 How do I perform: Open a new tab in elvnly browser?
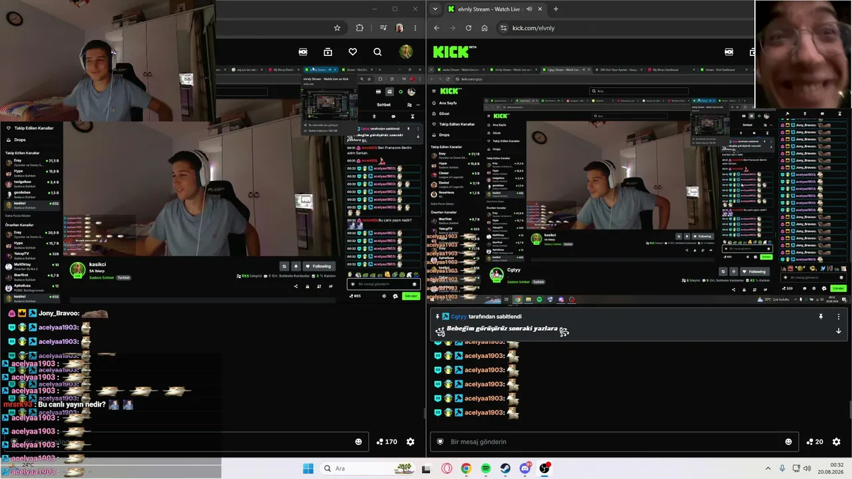[x=556, y=9]
